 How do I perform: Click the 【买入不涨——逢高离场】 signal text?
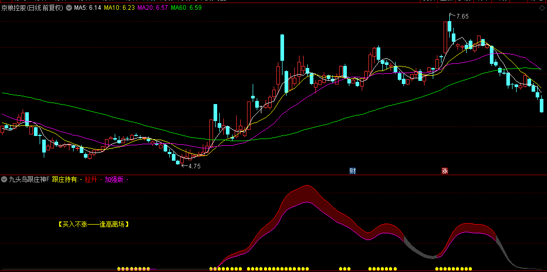[x=94, y=225]
